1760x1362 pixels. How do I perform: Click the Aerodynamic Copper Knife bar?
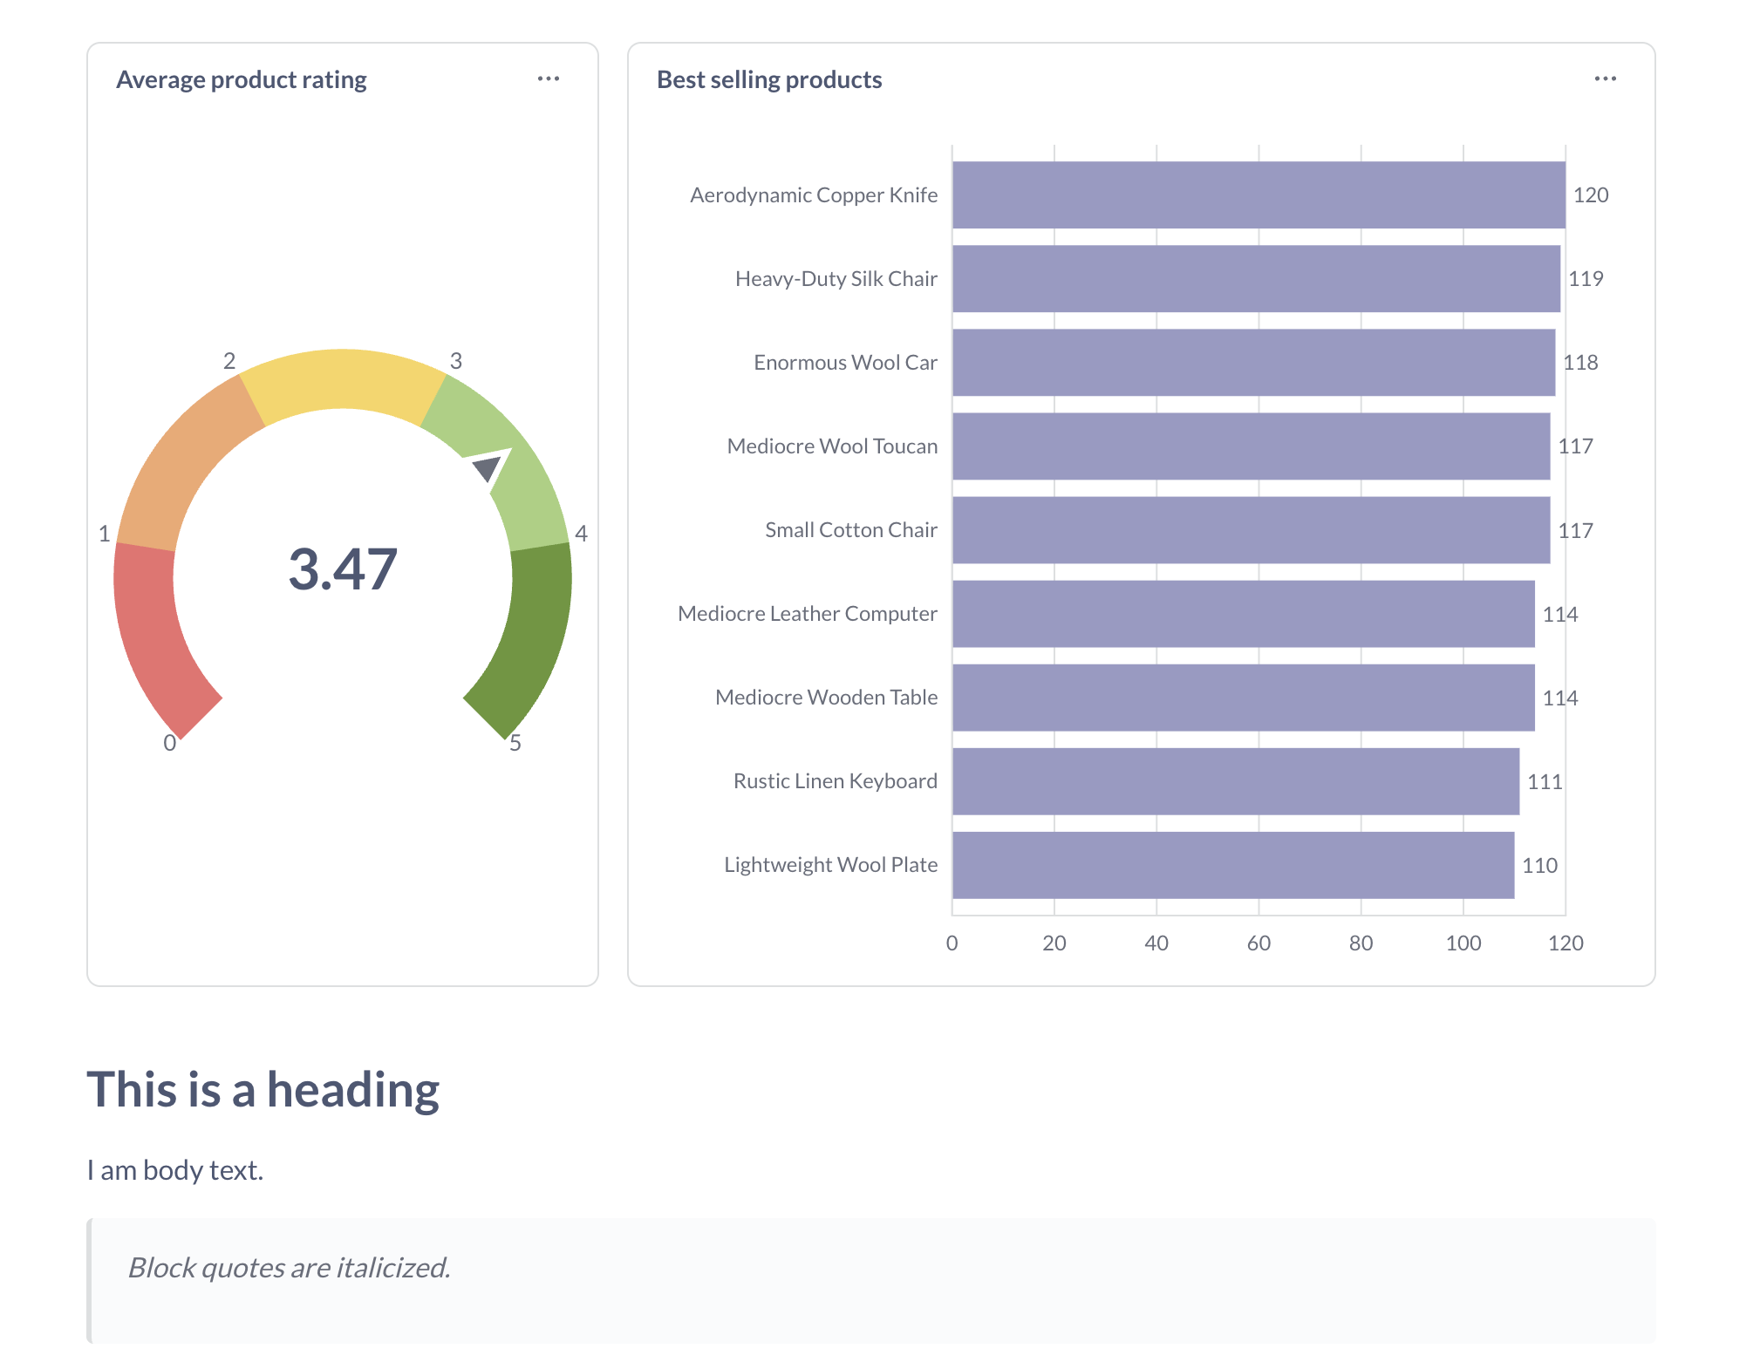(1258, 195)
